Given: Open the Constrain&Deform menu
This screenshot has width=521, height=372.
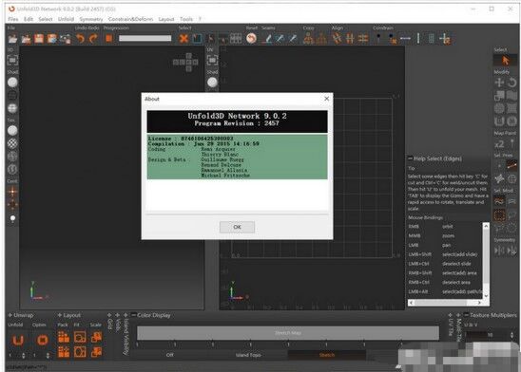Looking at the screenshot, I should tap(130, 19).
